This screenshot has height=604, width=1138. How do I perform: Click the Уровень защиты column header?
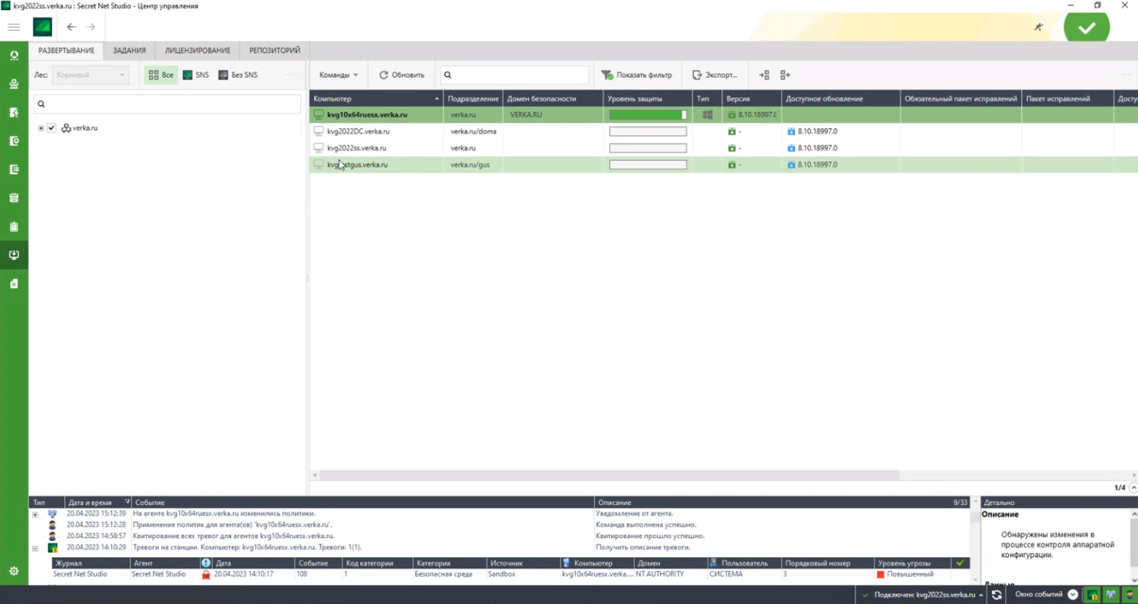click(x=647, y=99)
